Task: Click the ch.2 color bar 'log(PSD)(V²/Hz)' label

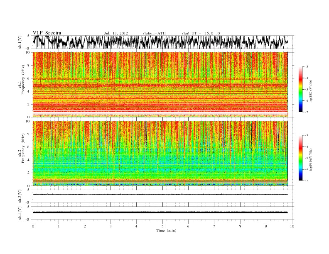Action: (x=310, y=159)
